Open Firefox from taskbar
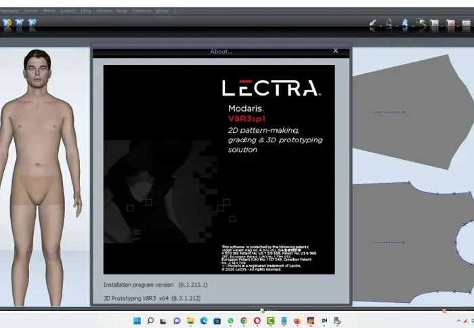The width and height of the screenshot is (474, 328). click(297, 321)
